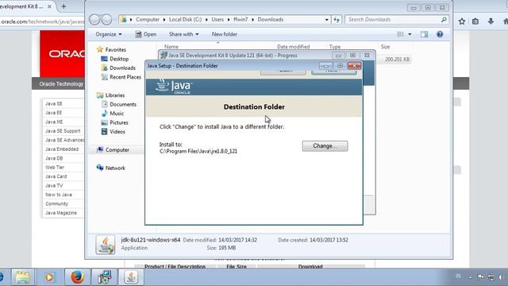Click the Change... button in Java Setup
Image resolution: width=508 pixels, height=286 pixels.
coord(325,146)
